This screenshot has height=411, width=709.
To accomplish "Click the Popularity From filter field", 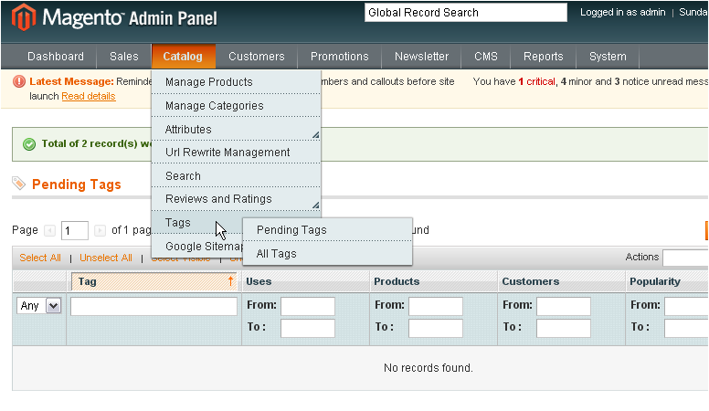I will tap(686, 306).
